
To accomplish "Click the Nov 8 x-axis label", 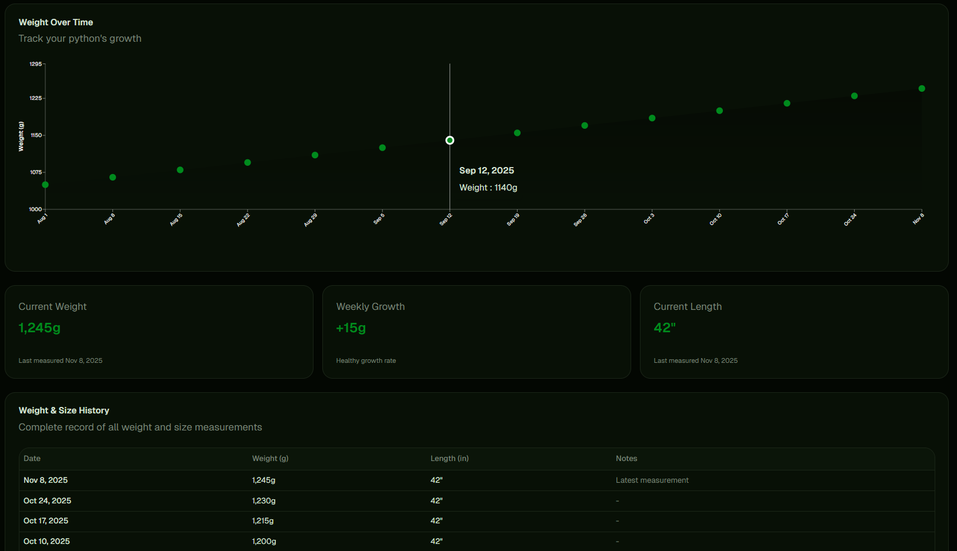I will (918, 218).
